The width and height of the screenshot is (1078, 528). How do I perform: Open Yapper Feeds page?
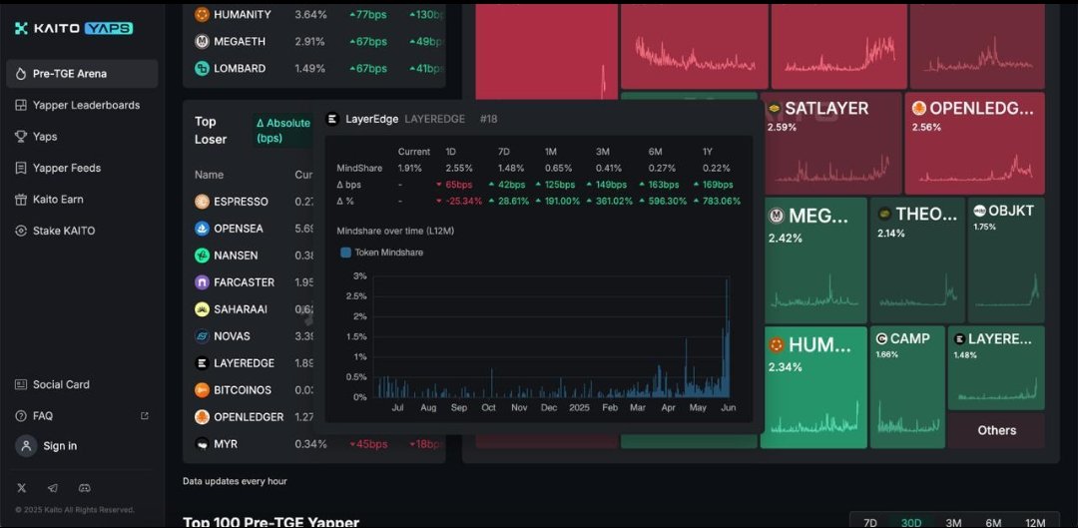click(82, 168)
